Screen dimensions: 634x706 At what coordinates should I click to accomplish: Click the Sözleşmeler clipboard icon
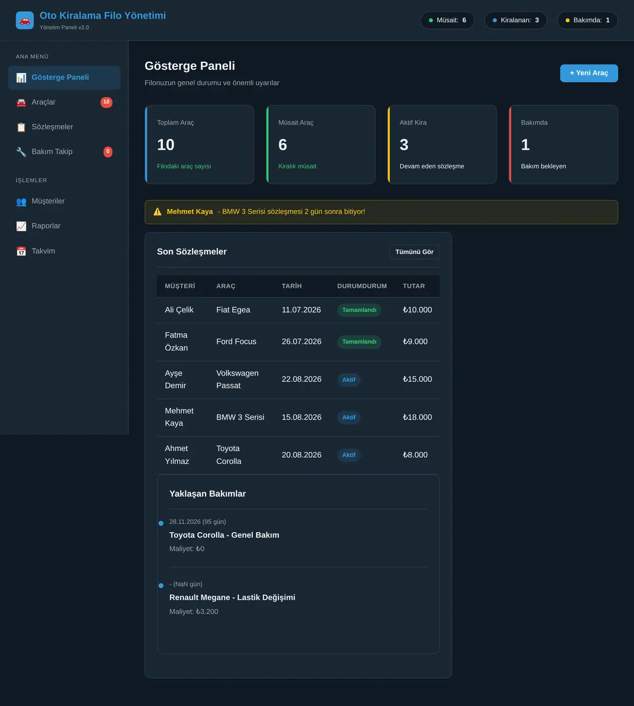coord(21,127)
